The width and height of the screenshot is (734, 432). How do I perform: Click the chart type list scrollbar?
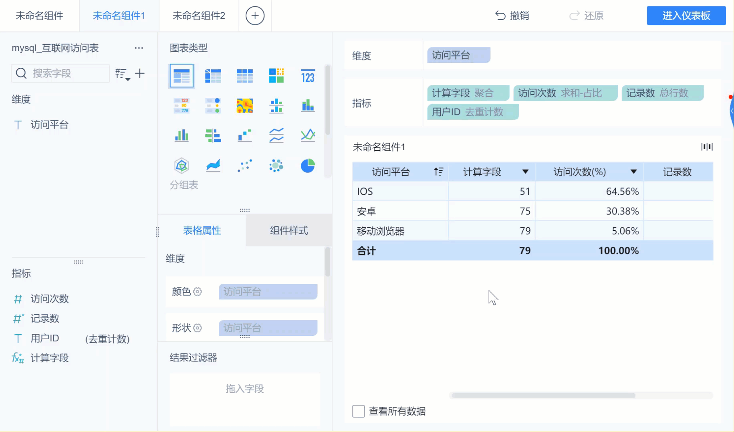pos(328,100)
